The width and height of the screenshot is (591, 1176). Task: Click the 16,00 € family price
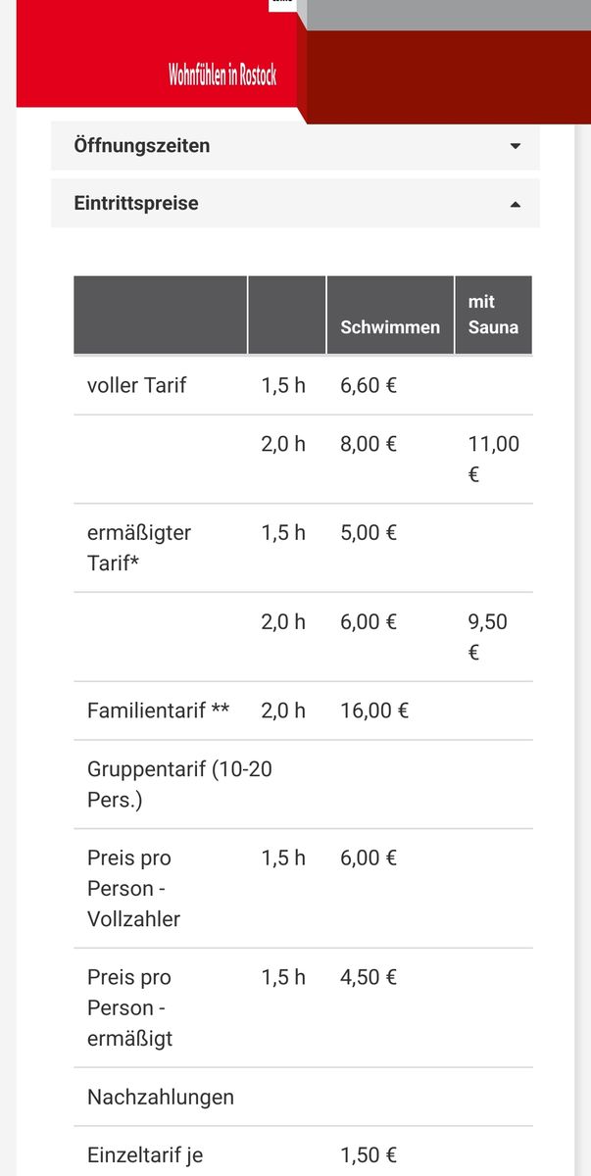(x=374, y=710)
